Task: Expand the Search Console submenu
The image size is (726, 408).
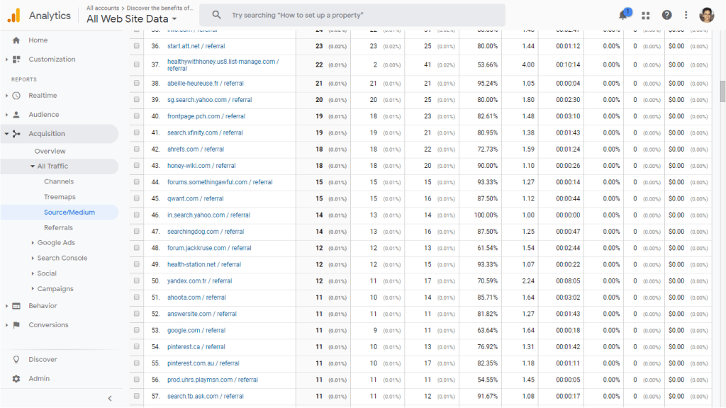Action: coord(33,258)
